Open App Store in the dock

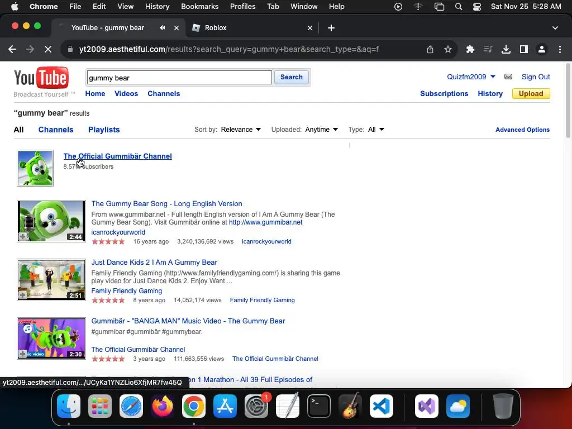(x=225, y=406)
